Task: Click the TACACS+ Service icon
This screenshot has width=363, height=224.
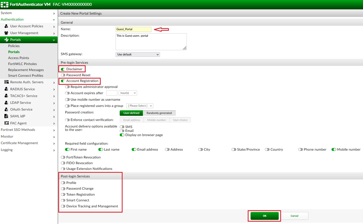Action: [6, 96]
